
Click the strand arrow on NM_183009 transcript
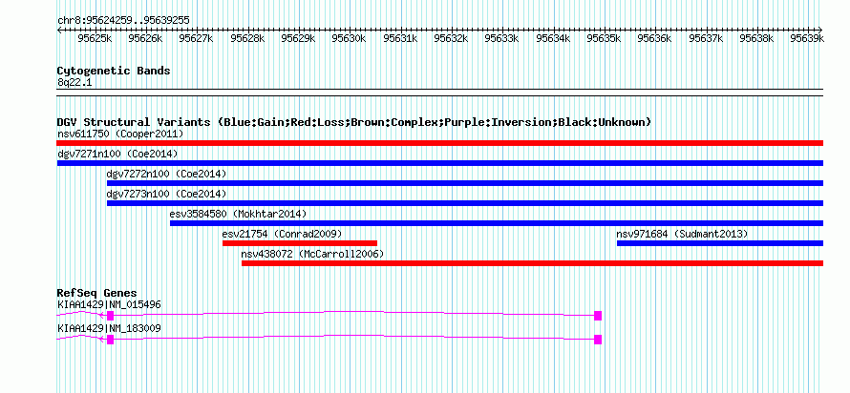100,340
